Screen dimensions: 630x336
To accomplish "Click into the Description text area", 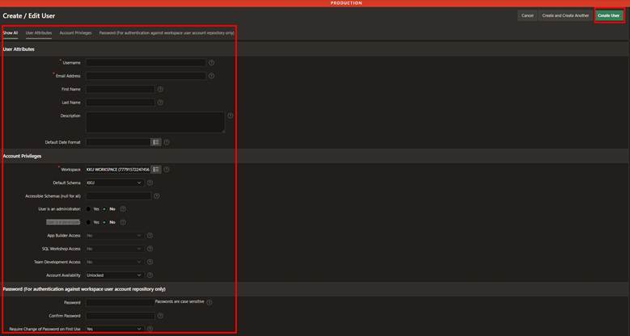I will click(155, 123).
